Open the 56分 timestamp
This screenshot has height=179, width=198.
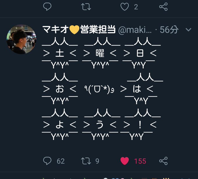(x=169, y=30)
